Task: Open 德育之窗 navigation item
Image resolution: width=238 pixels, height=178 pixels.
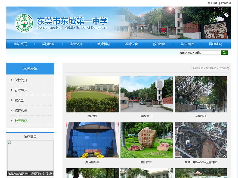Action: tap(132, 44)
